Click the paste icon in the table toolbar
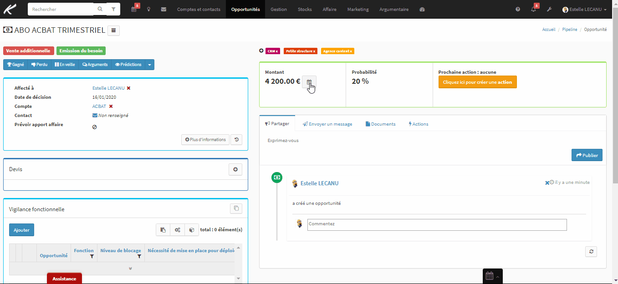Image resolution: width=618 pixels, height=284 pixels. [x=163, y=230]
